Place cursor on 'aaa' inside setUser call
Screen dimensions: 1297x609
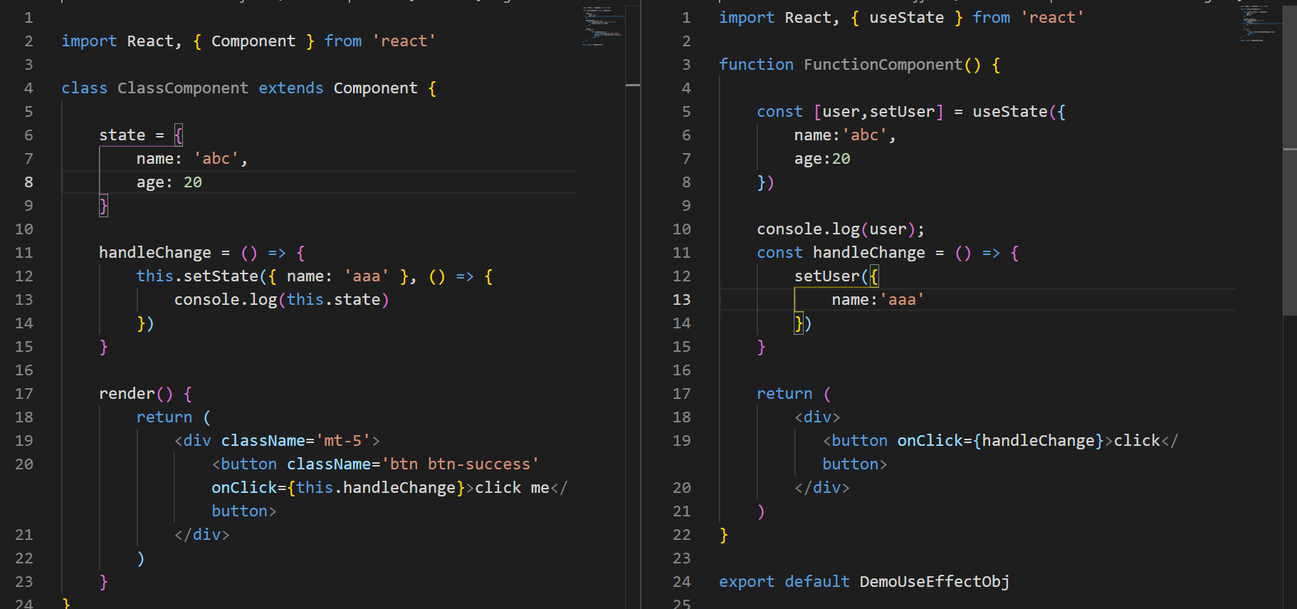click(x=902, y=300)
